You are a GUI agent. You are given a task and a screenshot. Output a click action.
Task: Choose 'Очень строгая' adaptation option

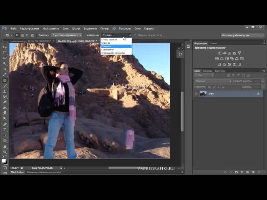[116, 40]
